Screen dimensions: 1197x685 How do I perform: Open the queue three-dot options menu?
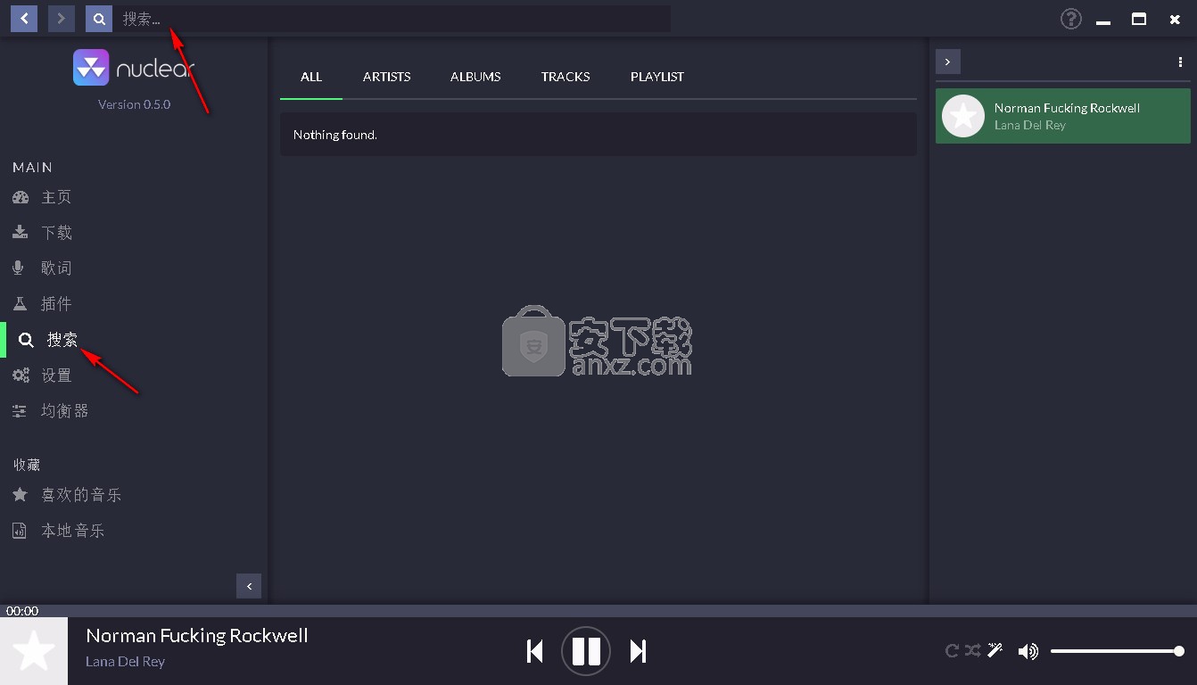click(1180, 62)
